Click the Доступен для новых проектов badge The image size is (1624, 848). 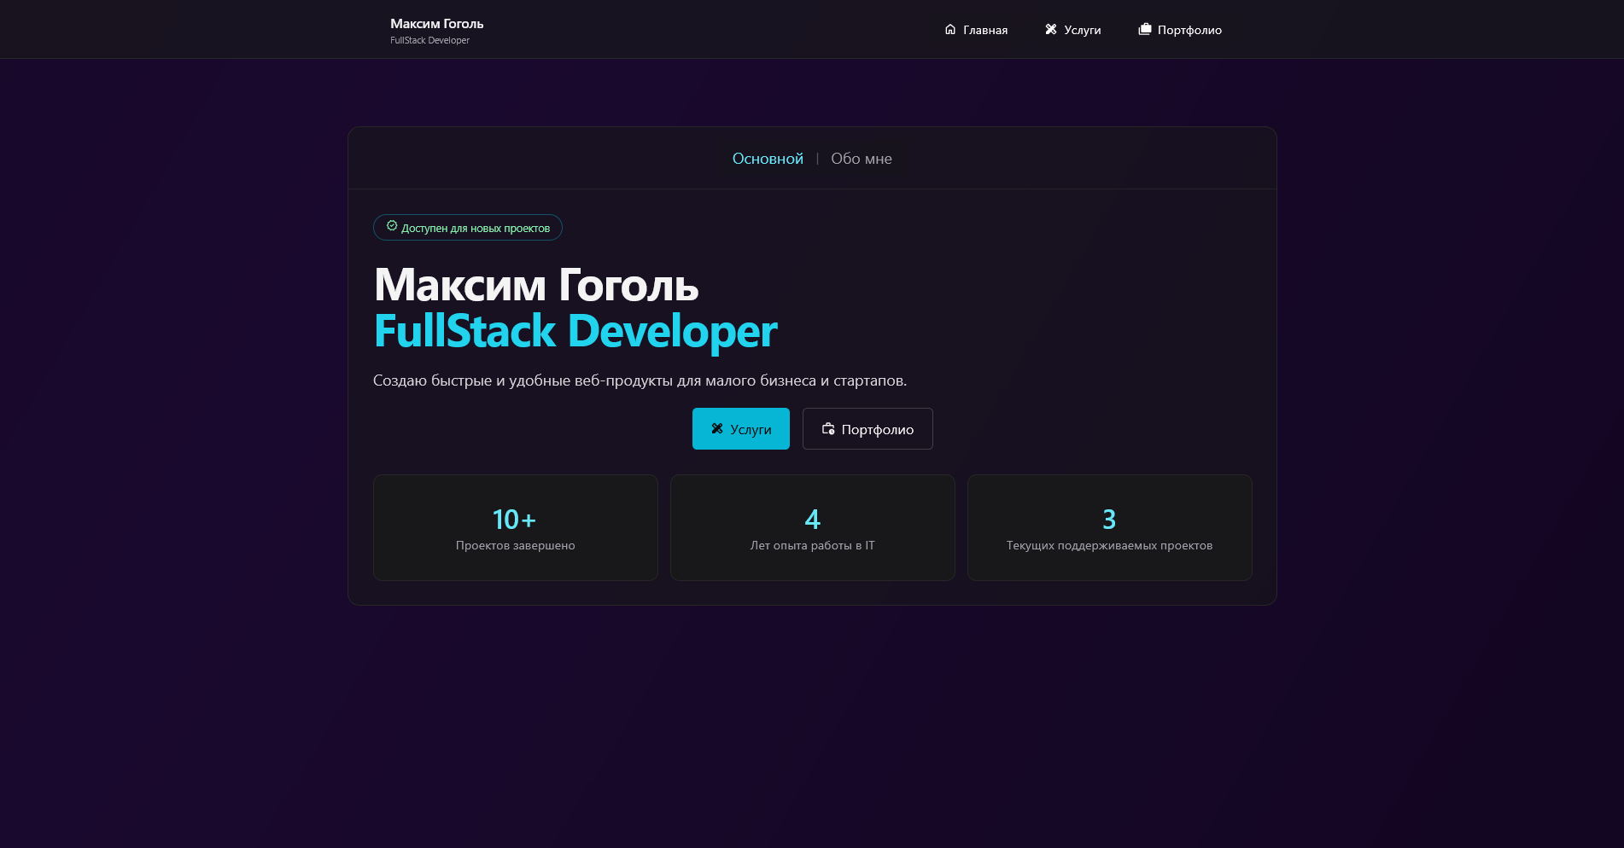click(x=468, y=228)
